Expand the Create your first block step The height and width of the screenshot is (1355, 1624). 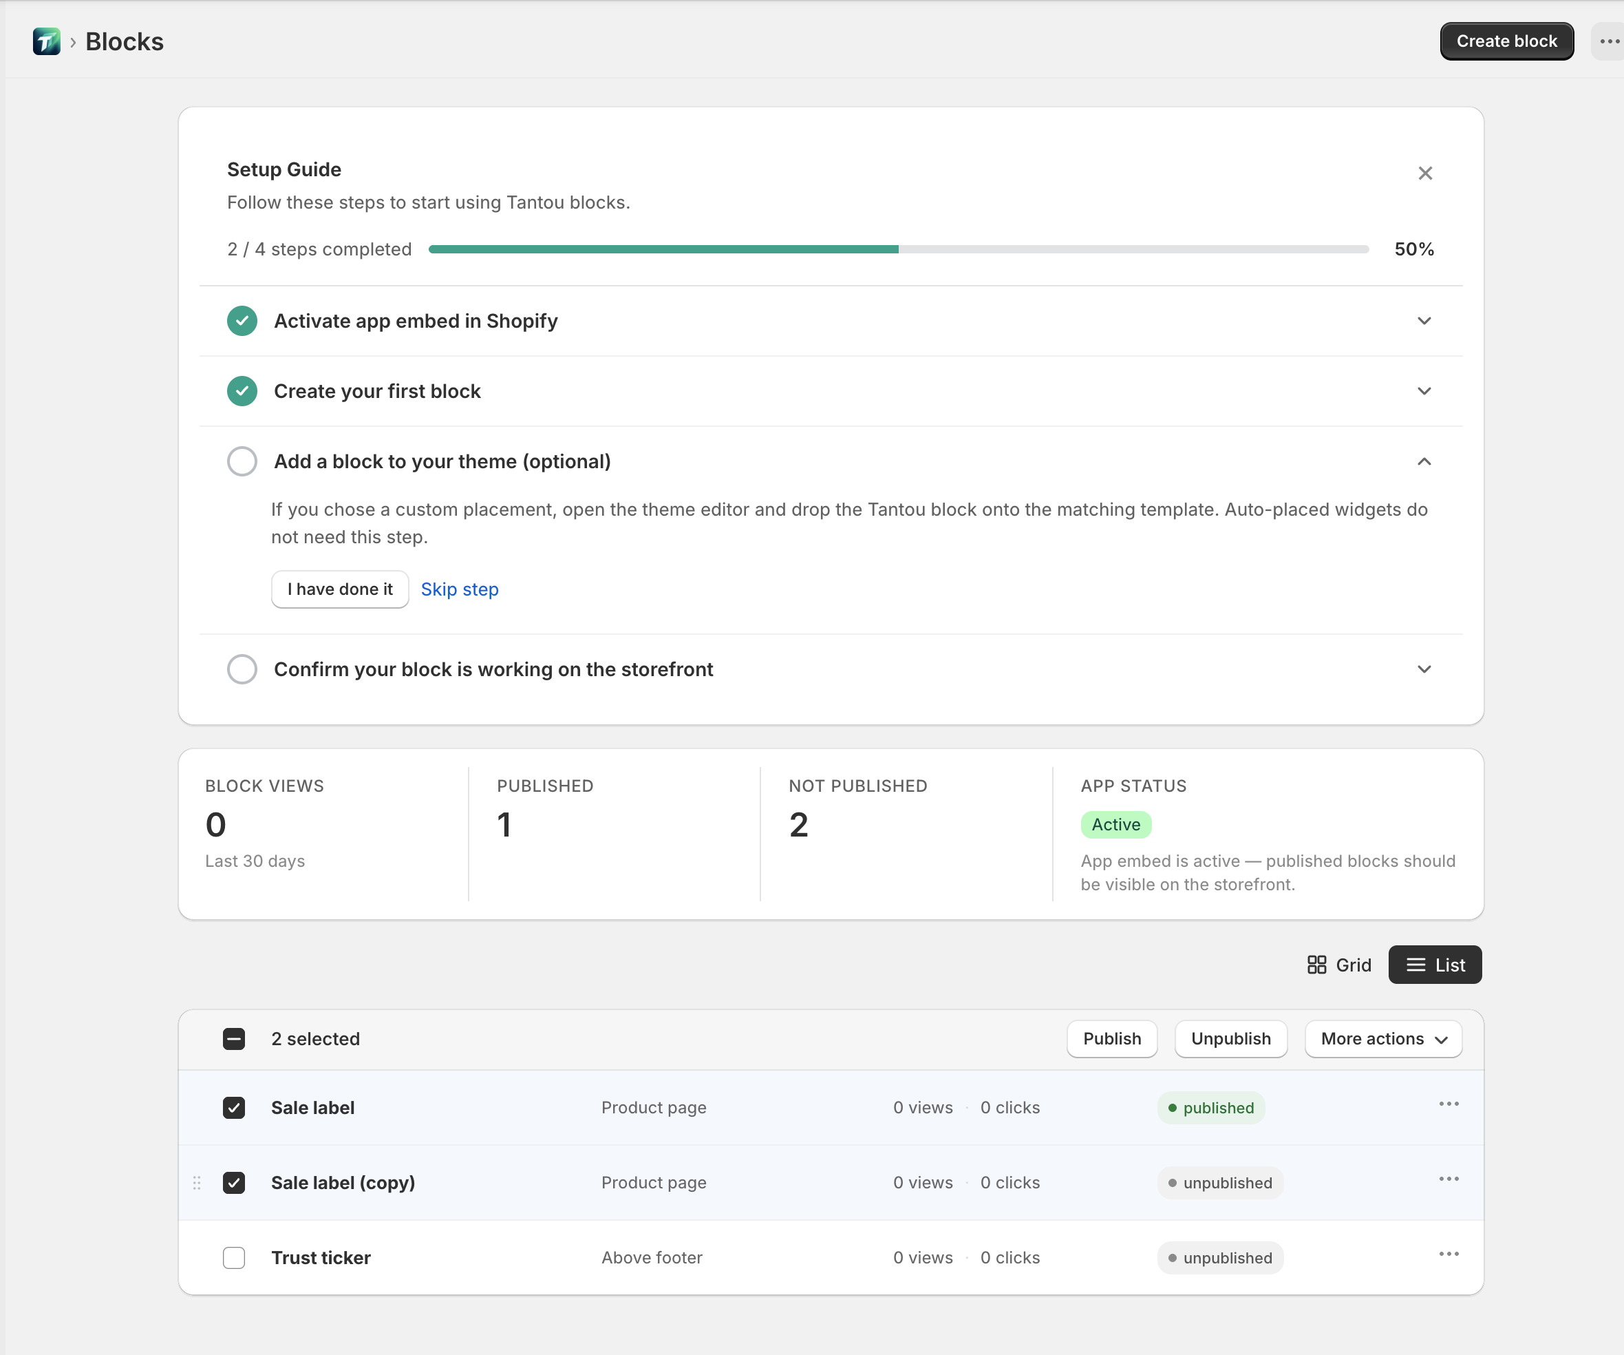click(x=1424, y=392)
